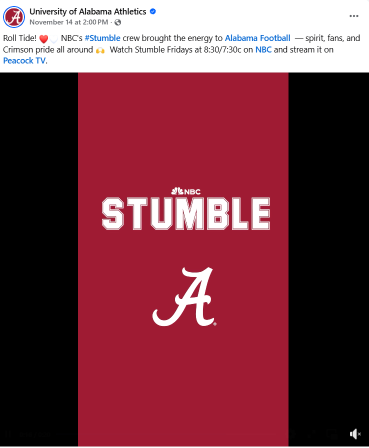
Task: Open picture-in-picture mode icon
Action: tap(331, 433)
